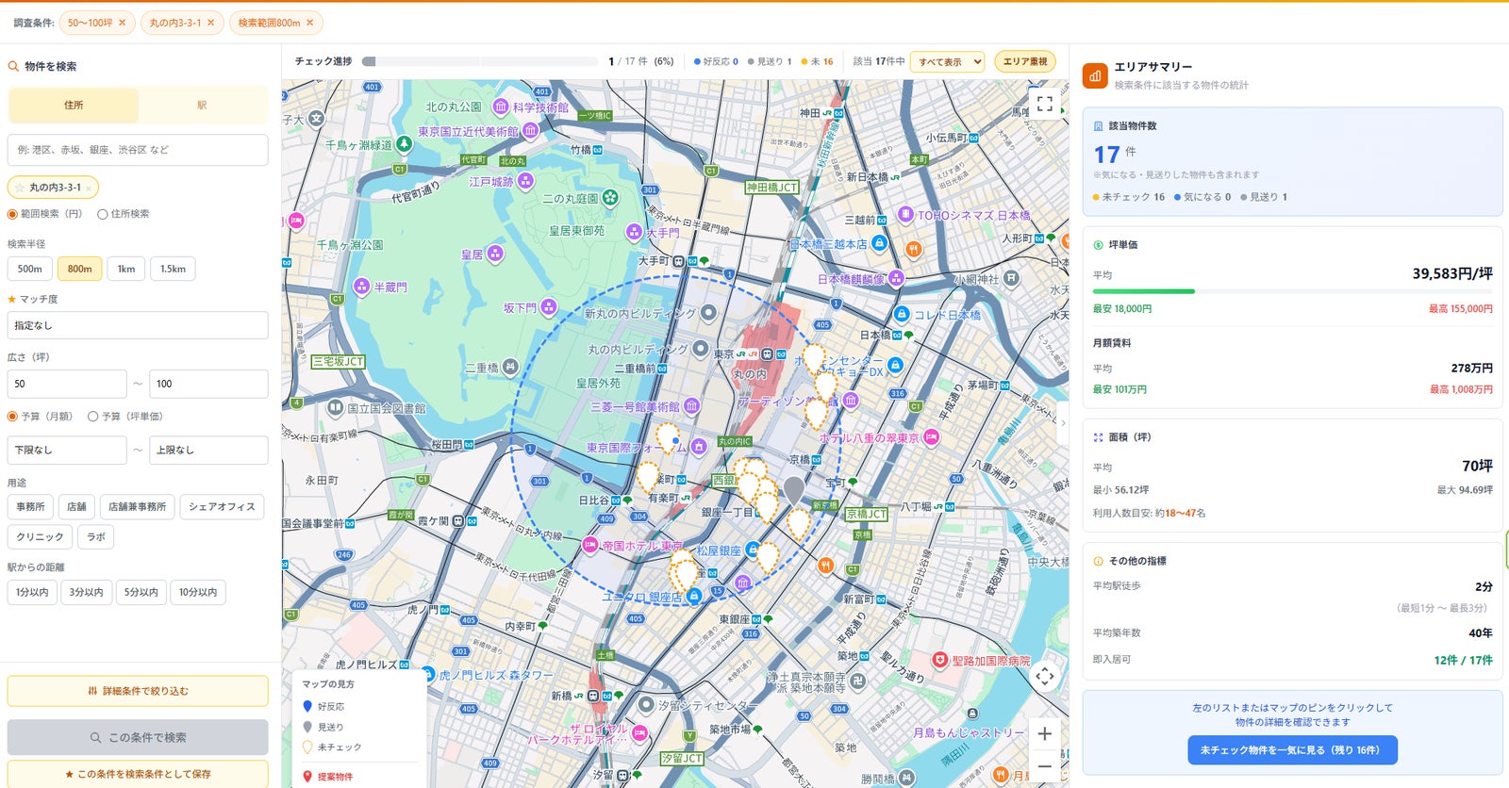The height and width of the screenshot is (788, 1509).
Task: Switch to the 駅 search tab
Action: pos(202,106)
